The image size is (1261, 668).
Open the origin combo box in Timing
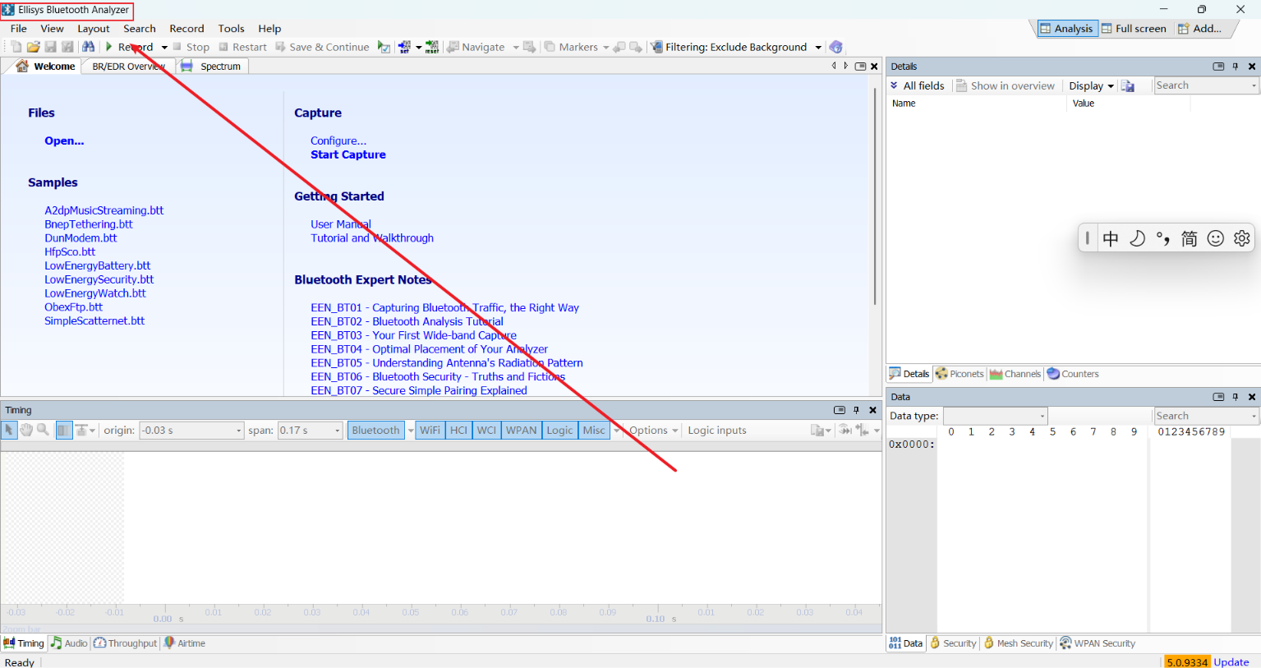[x=191, y=430]
